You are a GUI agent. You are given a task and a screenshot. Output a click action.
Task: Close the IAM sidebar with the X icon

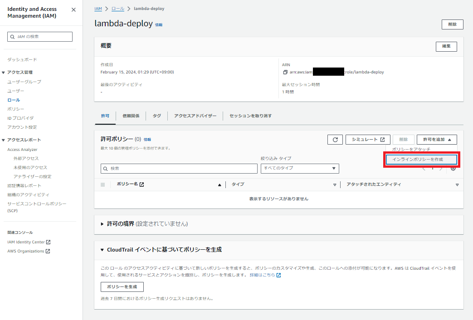pos(73,9)
